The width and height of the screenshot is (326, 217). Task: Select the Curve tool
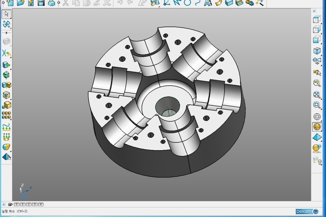coord(198,3)
